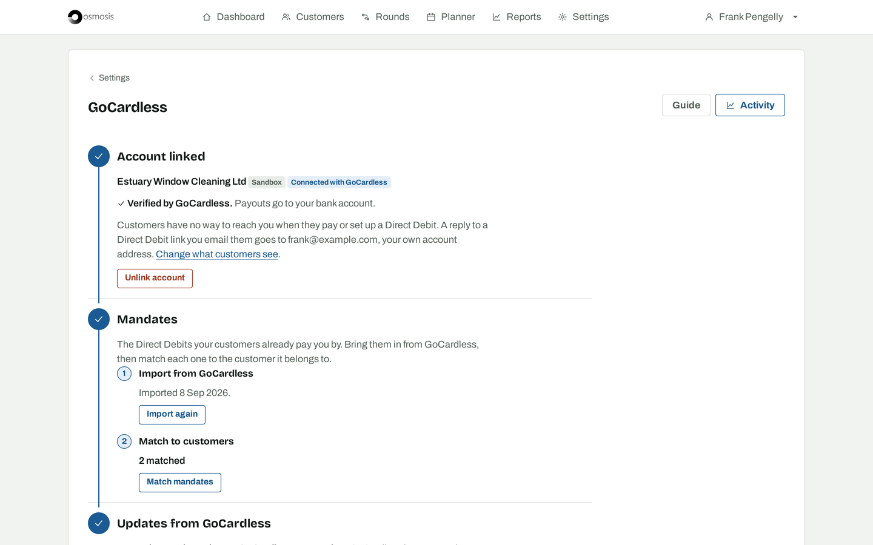
Task: Click the Verified by GoCardless text
Action: coord(179,203)
